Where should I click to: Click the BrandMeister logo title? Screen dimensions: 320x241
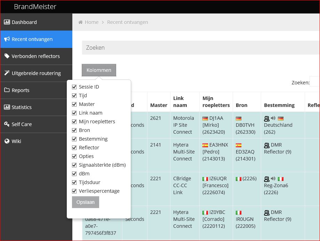click(35, 7)
